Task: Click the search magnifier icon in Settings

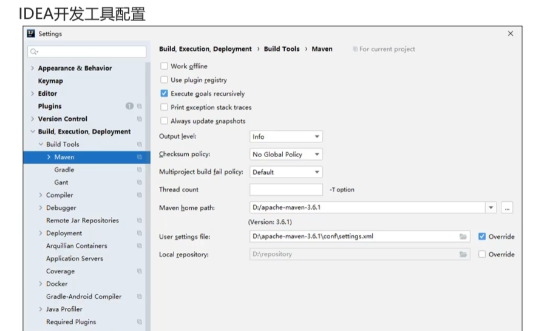Action: (x=33, y=52)
